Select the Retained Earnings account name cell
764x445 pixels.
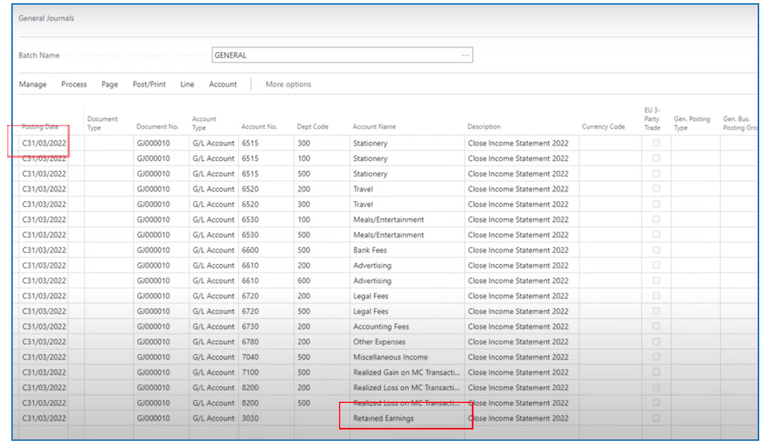(x=383, y=418)
